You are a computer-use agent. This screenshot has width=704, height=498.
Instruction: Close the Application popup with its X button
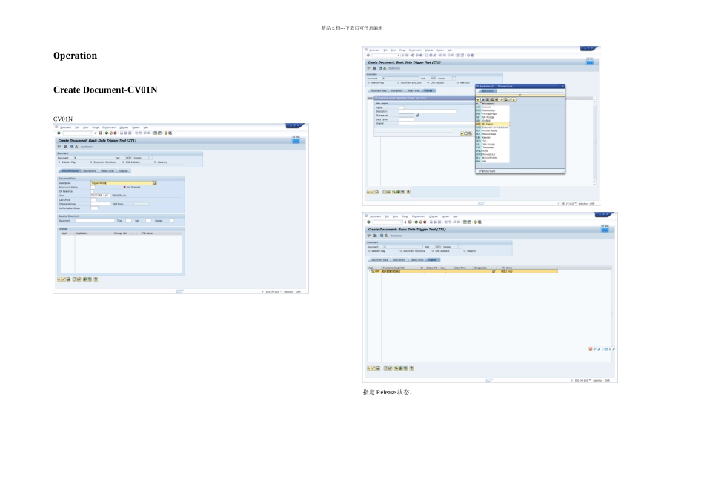point(562,86)
